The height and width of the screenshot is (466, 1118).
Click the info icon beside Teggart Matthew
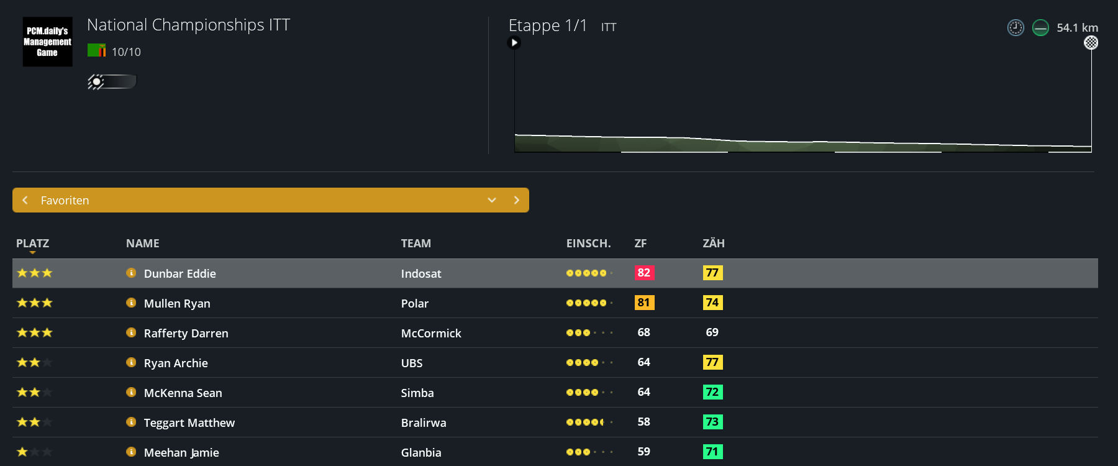[131, 422]
